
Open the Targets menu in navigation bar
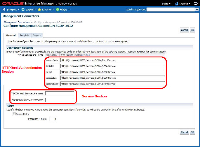point(29,10)
